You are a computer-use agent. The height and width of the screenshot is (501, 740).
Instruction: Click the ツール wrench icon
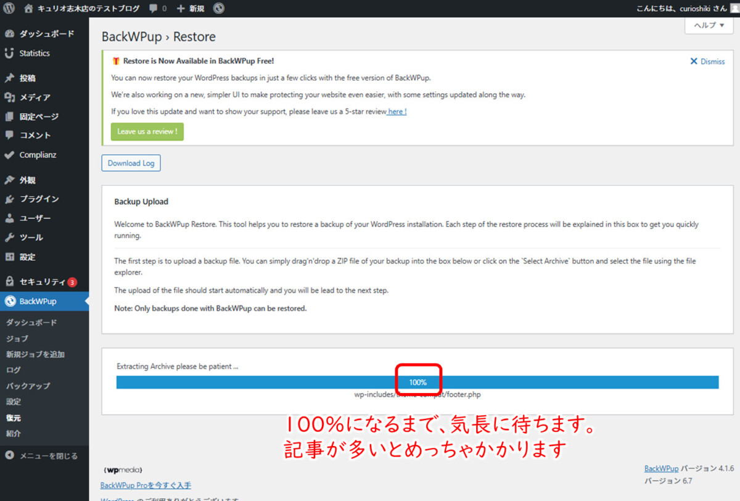9,238
